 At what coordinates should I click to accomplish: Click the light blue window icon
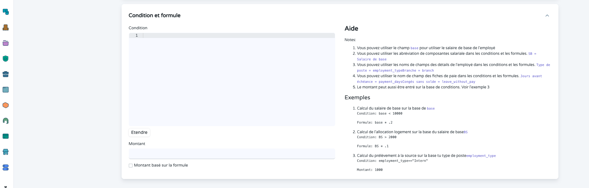(6, 90)
